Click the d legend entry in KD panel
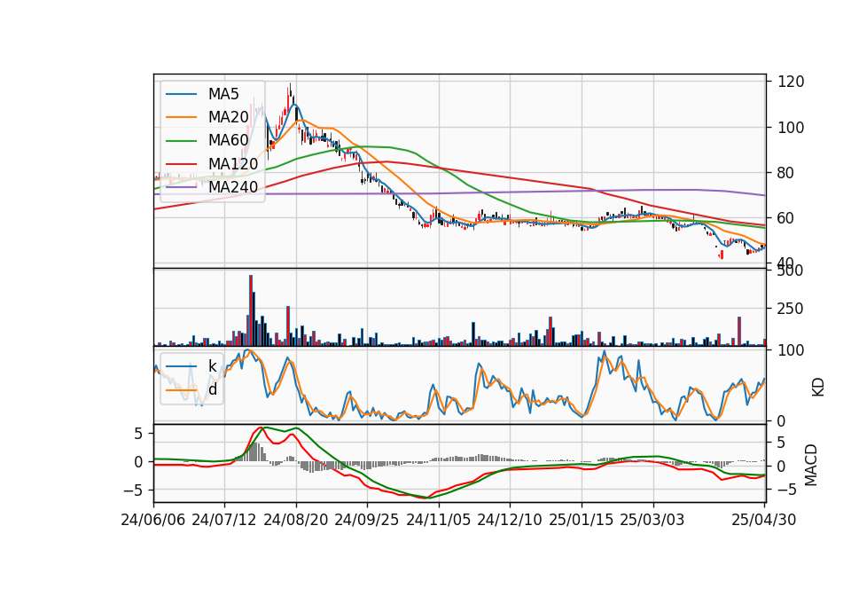 212,389
